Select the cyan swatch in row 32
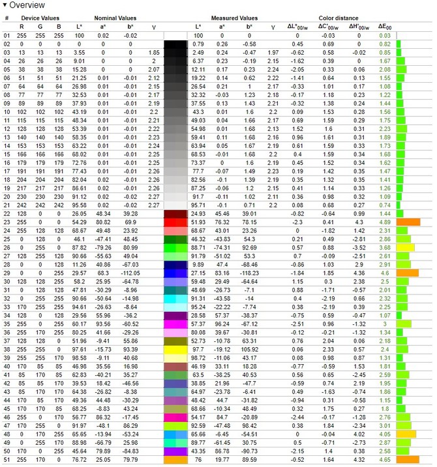 [x=175, y=299]
